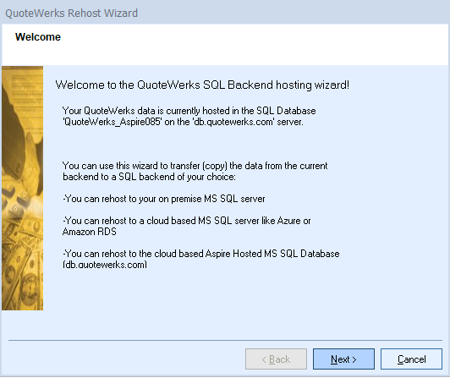This screenshot has width=450, height=378.
Task: Click the on premise MS SQL server line
Action: pyautogui.click(x=164, y=199)
